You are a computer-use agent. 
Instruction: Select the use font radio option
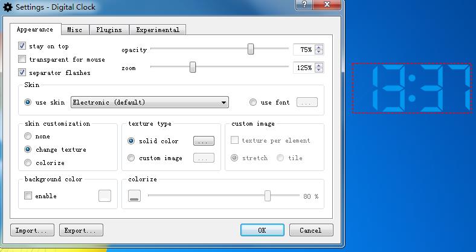pyautogui.click(x=253, y=103)
